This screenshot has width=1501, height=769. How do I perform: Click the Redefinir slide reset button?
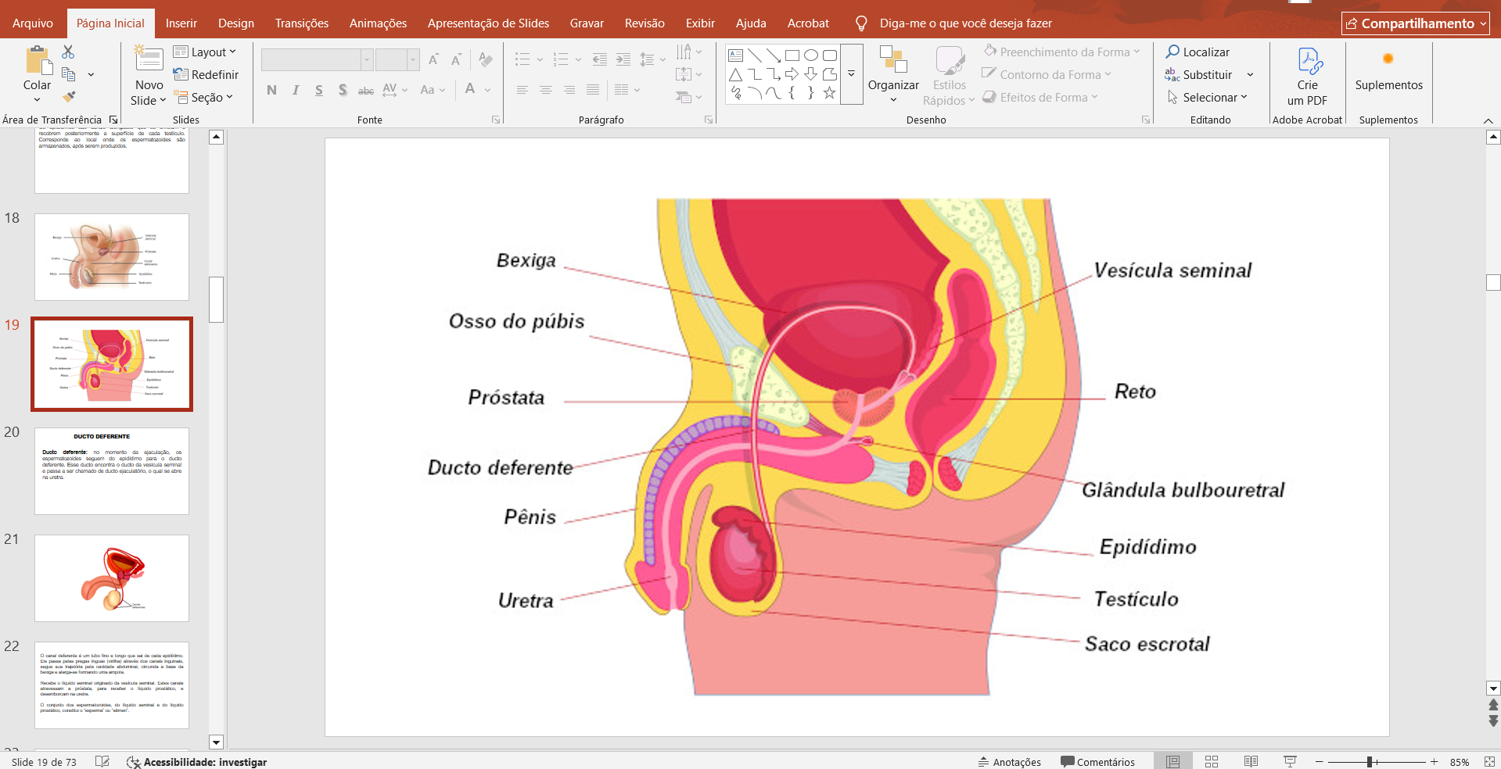coord(206,74)
